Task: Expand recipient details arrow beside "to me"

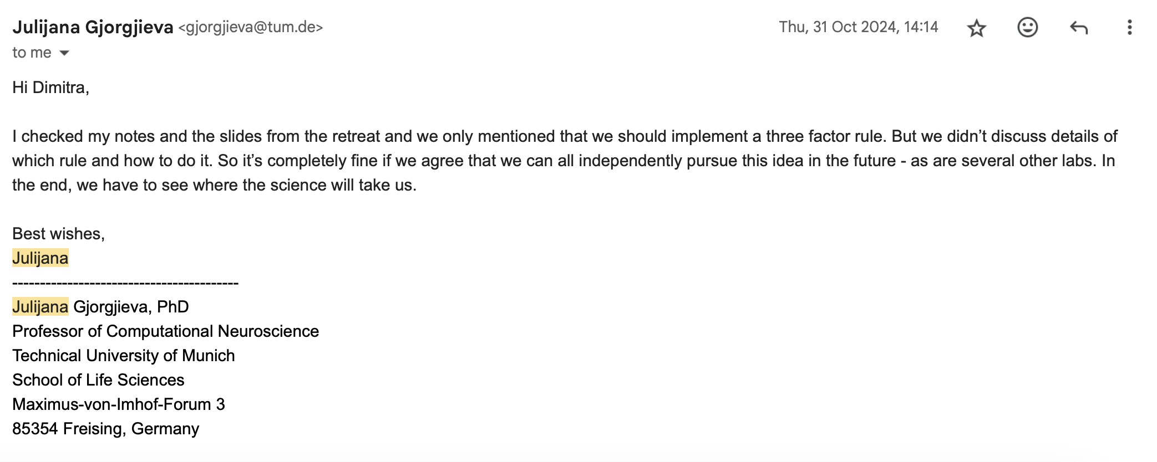Action: pos(64,53)
